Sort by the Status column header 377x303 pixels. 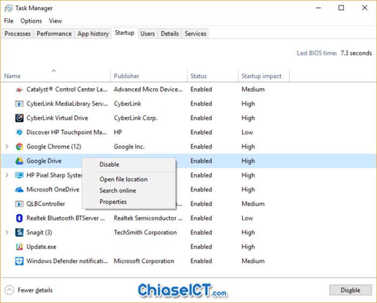point(213,76)
